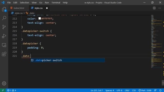Click the remote window indicator in status bar
Viewport: 164px width, 92px height.
[3, 90]
